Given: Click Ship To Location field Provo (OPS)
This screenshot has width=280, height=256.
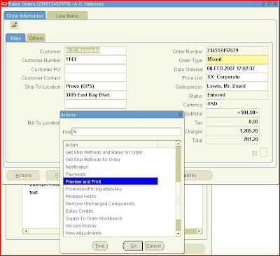Looking at the screenshot, I should coord(95,86).
